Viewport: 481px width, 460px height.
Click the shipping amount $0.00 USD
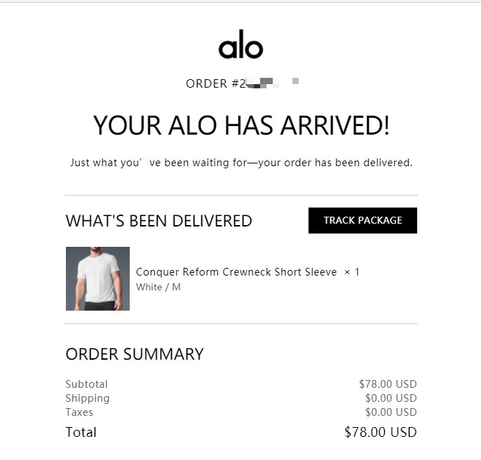391,398
